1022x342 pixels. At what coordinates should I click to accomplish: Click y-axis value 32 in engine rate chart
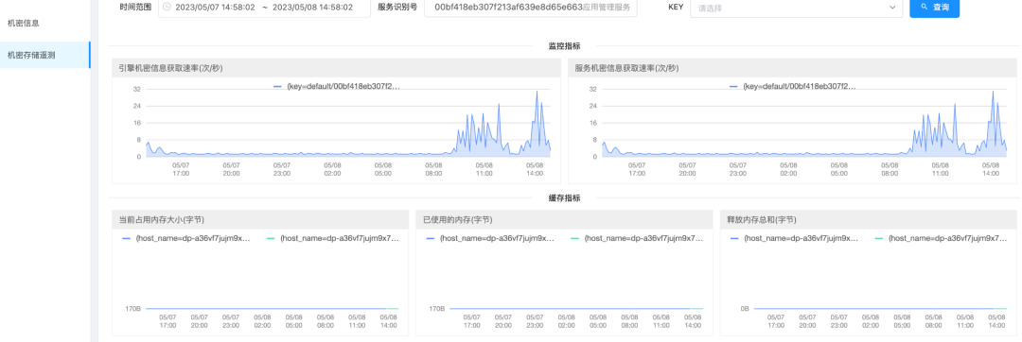(x=137, y=89)
